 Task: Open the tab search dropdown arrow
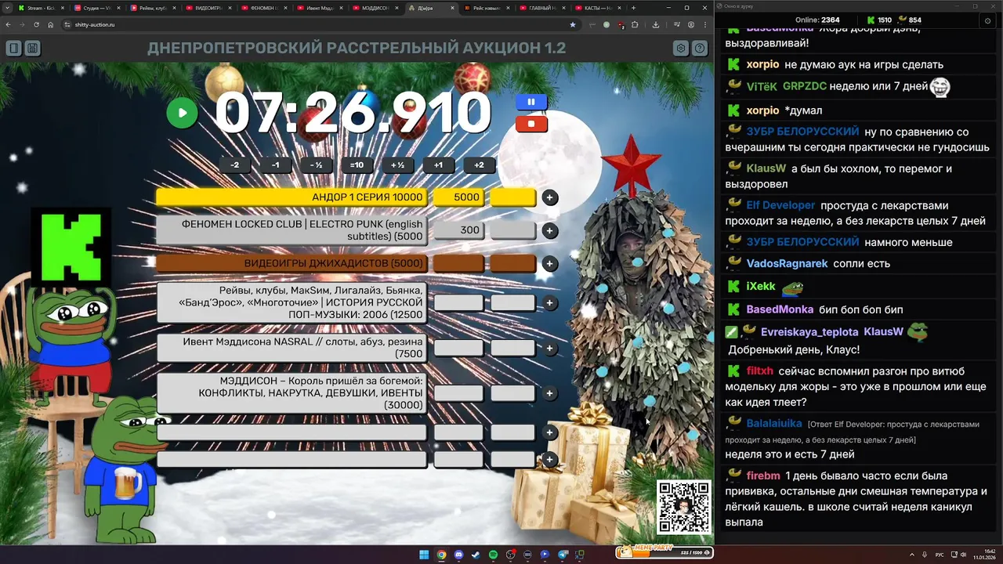tap(7, 8)
